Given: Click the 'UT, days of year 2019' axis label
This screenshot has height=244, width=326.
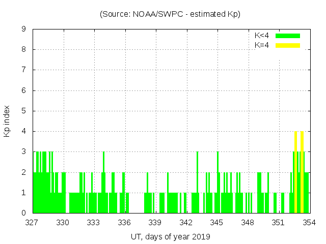Looking at the screenshot, I should [170, 236].
